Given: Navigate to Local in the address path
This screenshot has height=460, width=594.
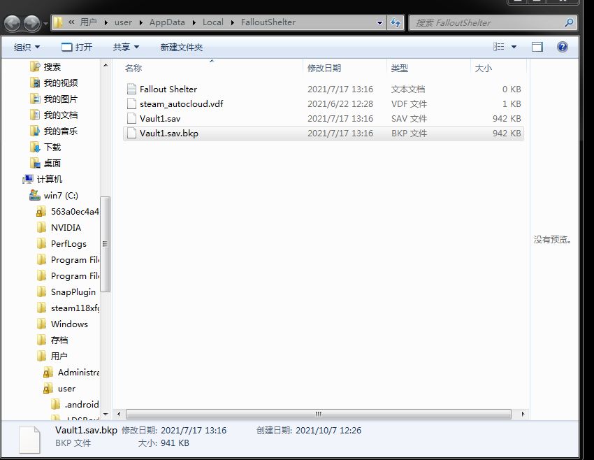Looking at the screenshot, I should 213,22.
